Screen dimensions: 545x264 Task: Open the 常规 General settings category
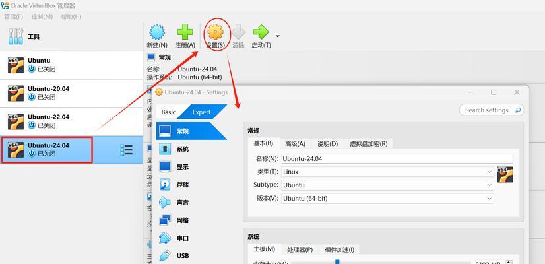tap(191, 131)
